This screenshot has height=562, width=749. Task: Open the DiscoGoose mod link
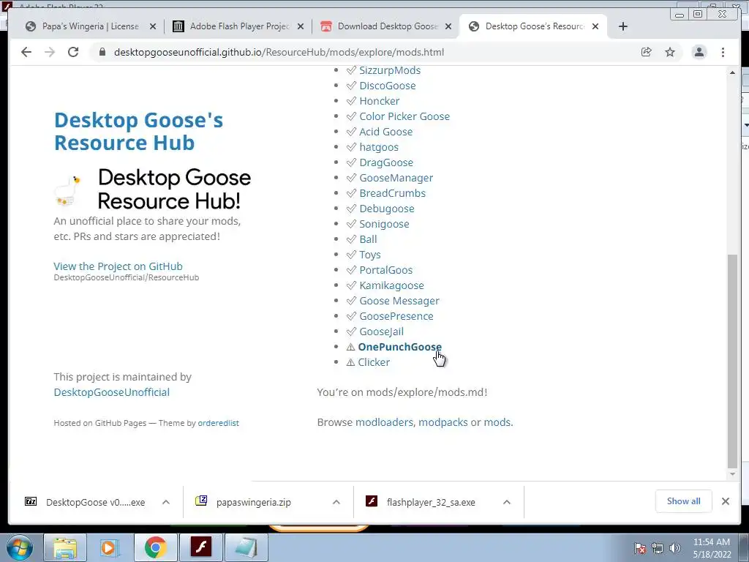[388, 86]
